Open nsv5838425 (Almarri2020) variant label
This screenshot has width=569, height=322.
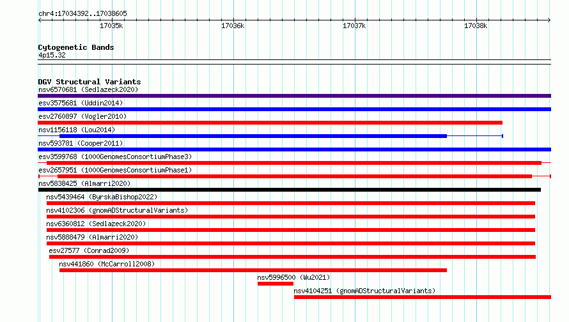[84, 183]
